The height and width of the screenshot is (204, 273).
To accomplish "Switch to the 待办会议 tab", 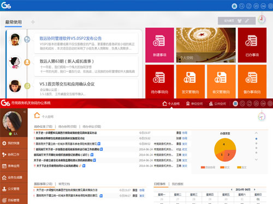I will 92,126.
